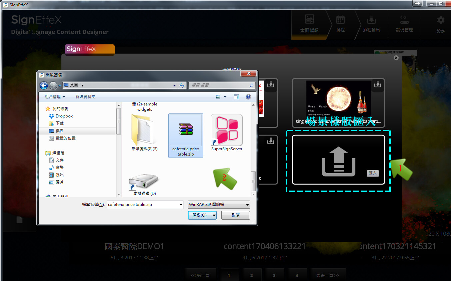Click the help question mark icon
The width and height of the screenshot is (451, 281).
248,97
